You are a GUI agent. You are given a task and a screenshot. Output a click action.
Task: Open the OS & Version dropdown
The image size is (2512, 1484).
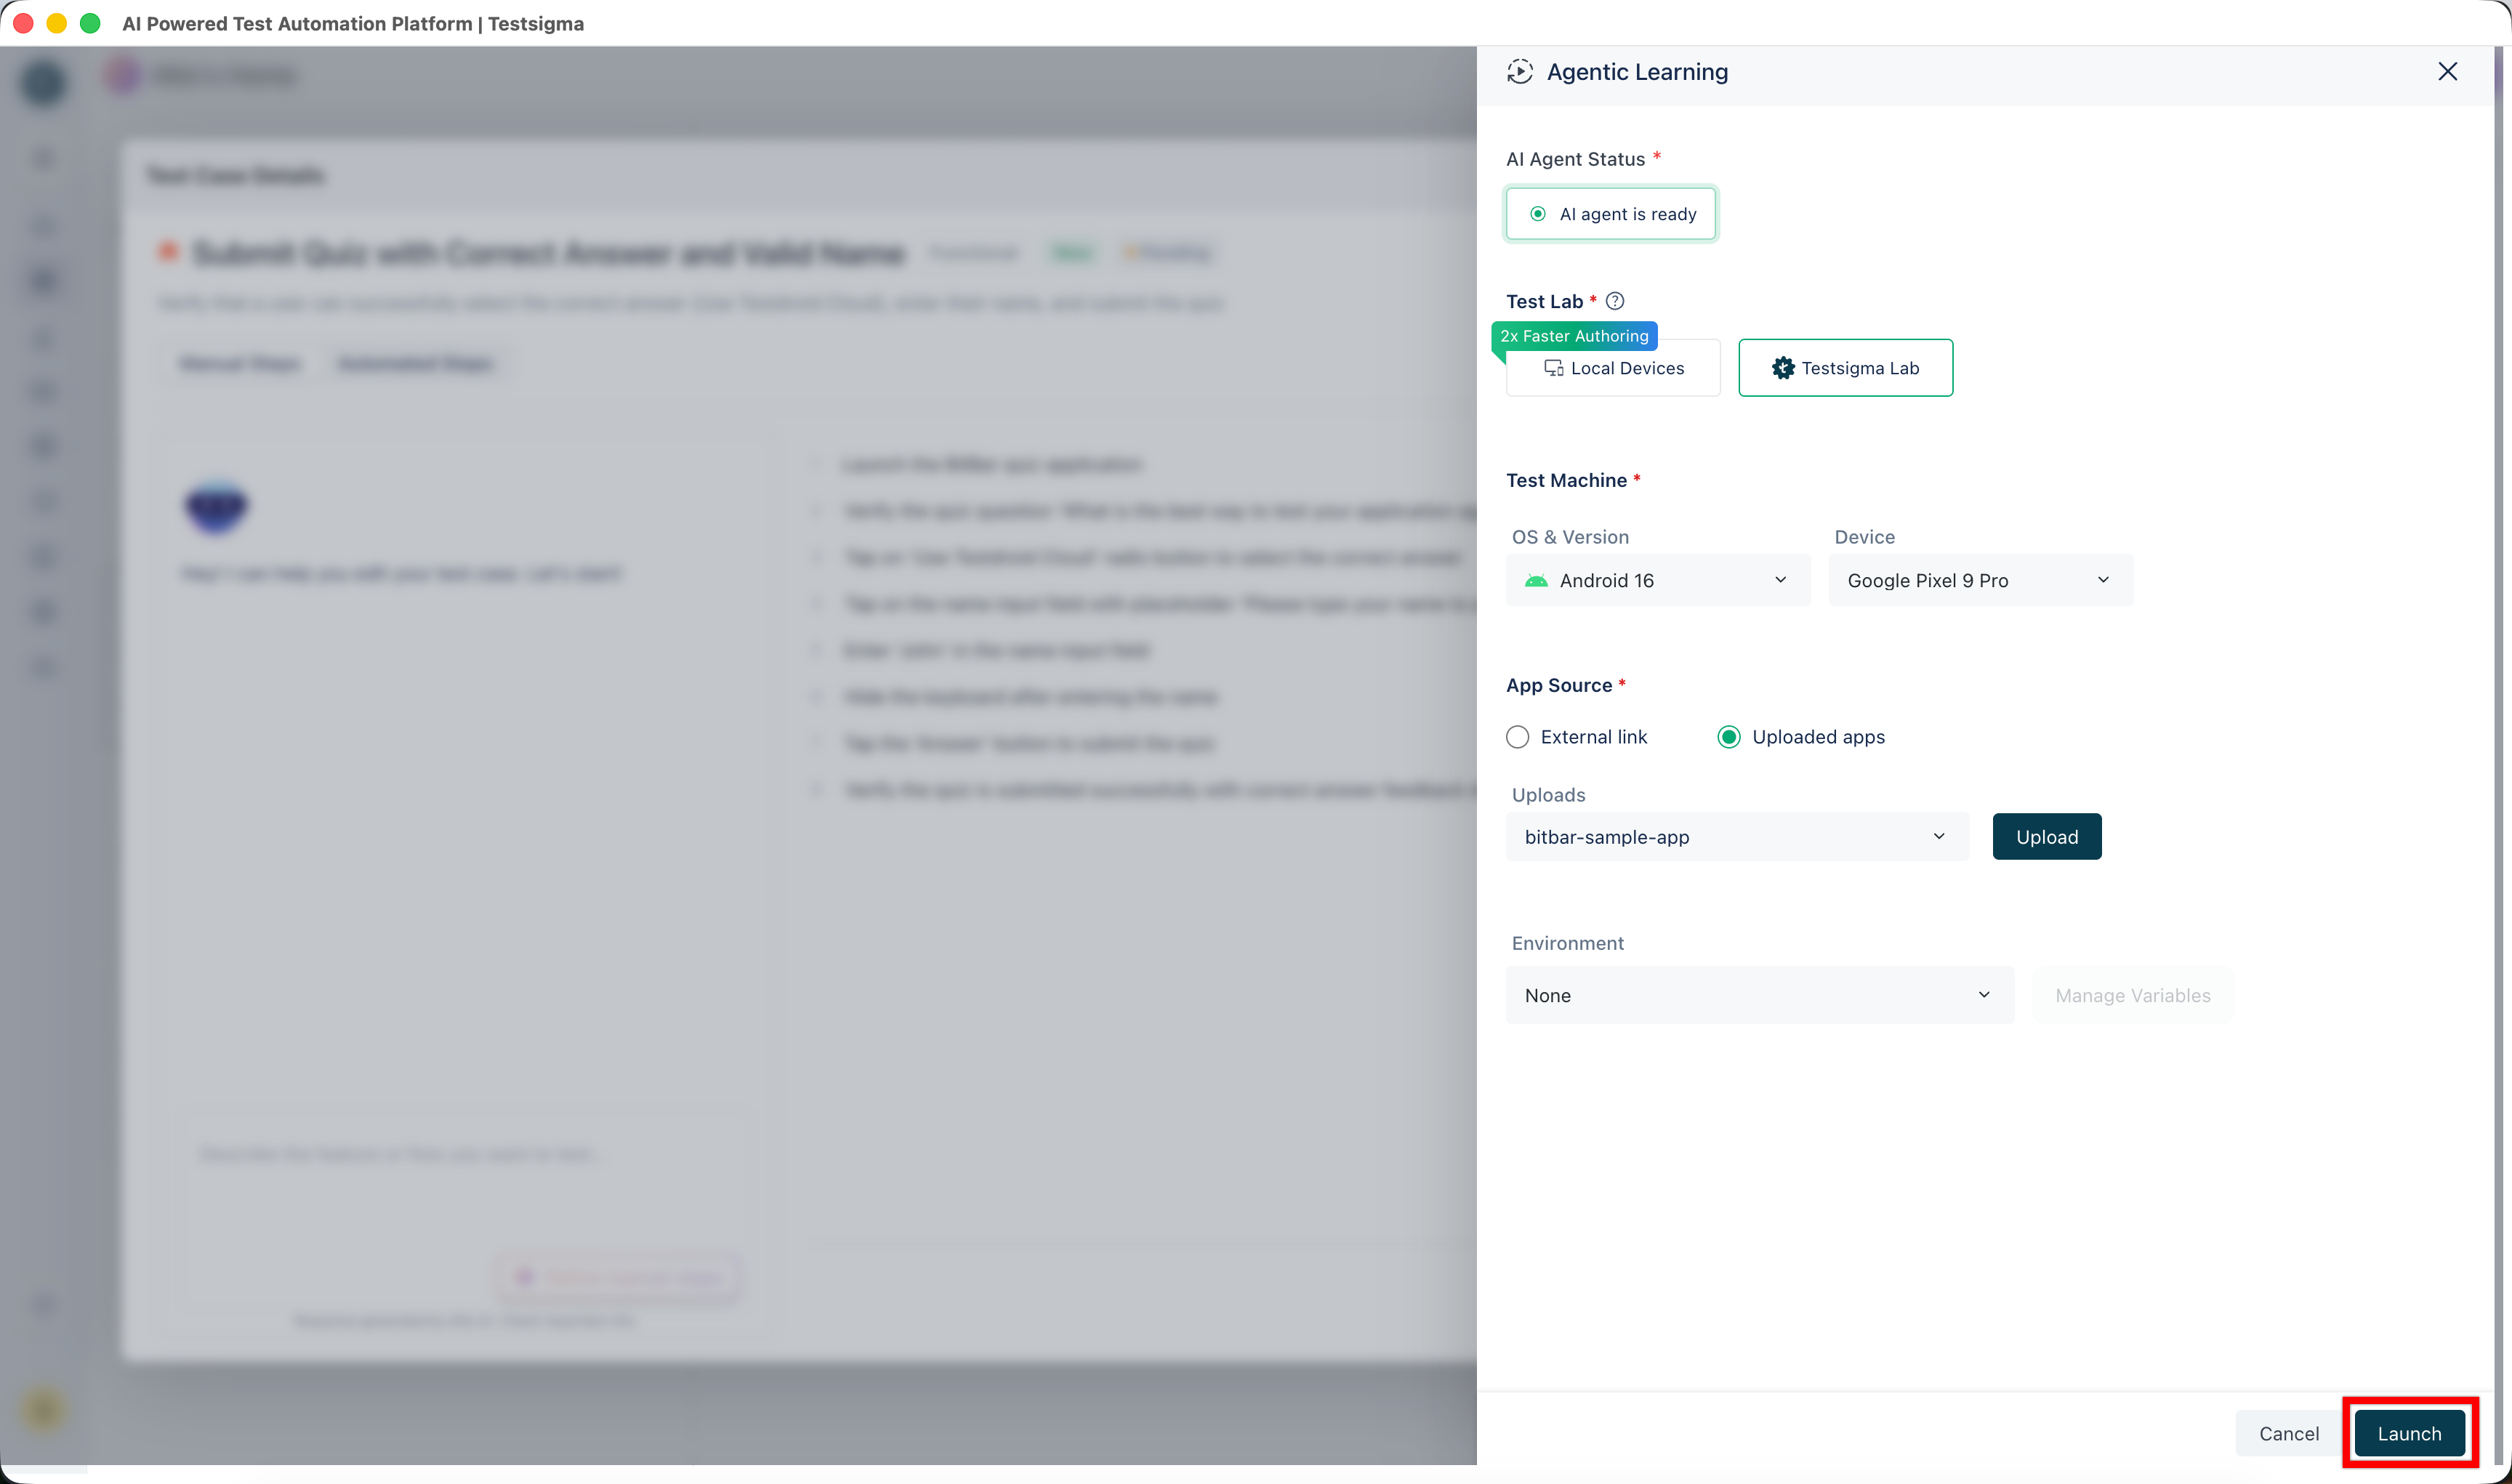[1657, 580]
